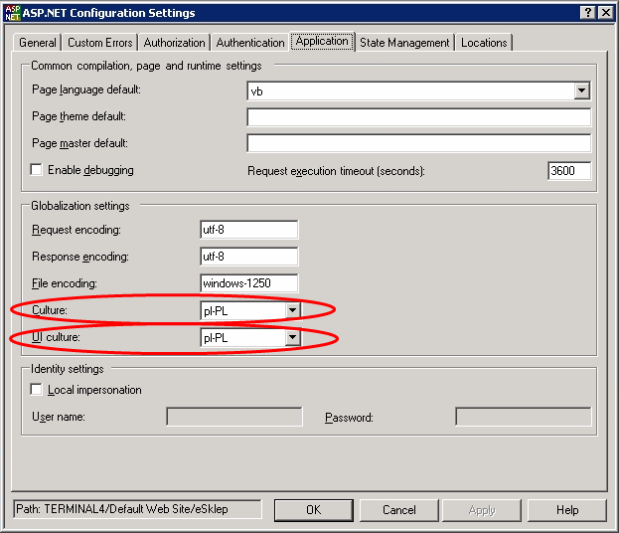
Task: Click the Response encoding field
Action: 249,257
